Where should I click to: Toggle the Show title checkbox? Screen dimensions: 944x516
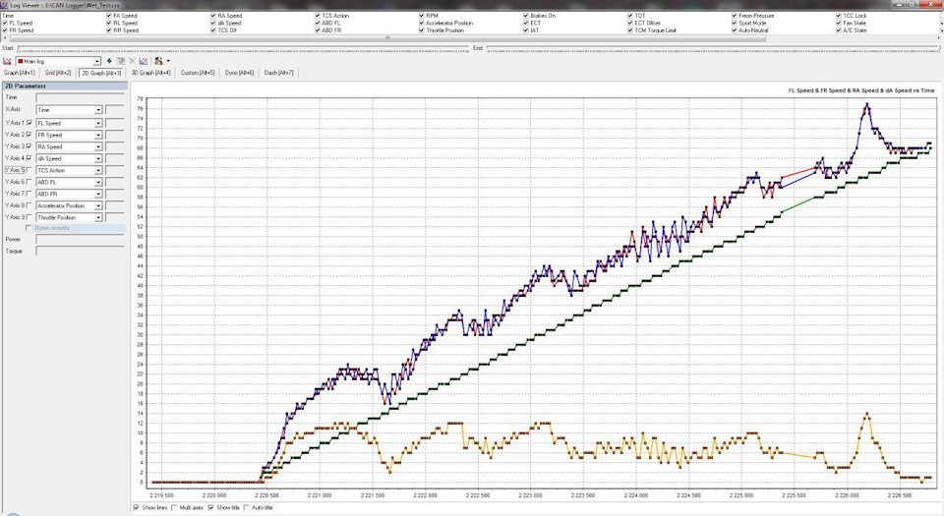click(x=210, y=507)
